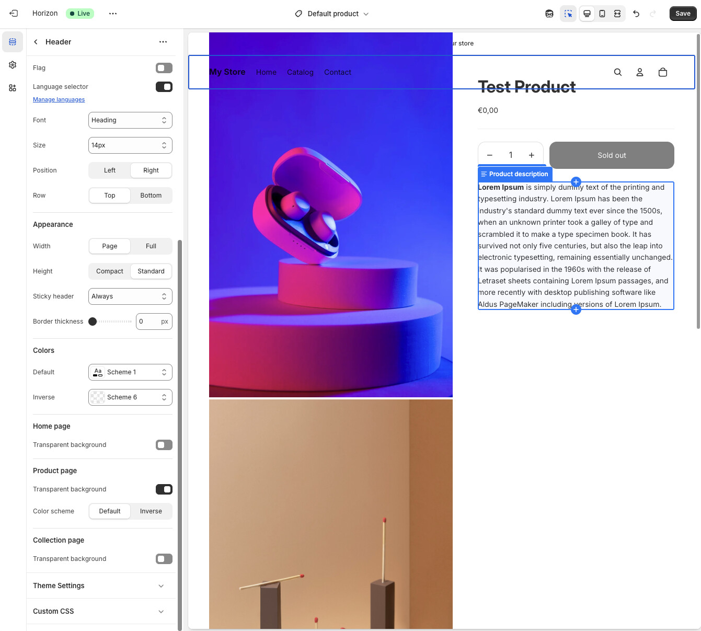Increase product quantity with the plus icon
Screen dimensions: 701x631
coord(532,155)
